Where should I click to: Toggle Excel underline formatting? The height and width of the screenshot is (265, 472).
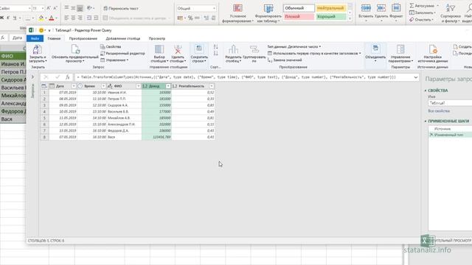click(15, 18)
